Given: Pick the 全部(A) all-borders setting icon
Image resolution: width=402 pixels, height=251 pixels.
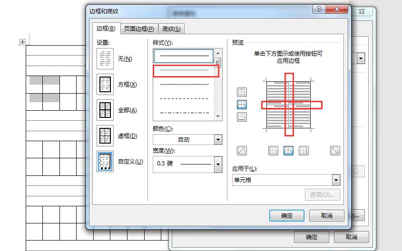Looking at the screenshot, I should click(105, 110).
